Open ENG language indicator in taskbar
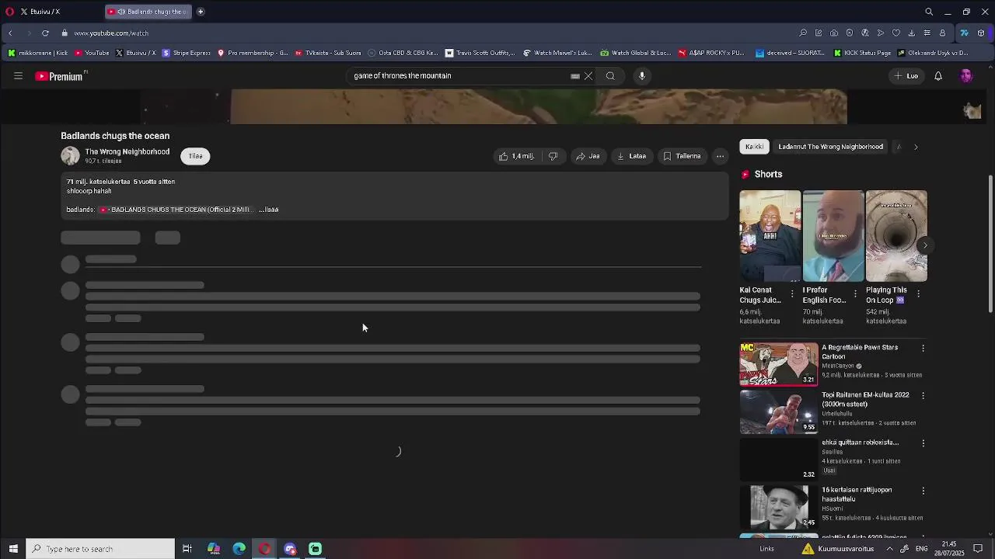 (923, 549)
